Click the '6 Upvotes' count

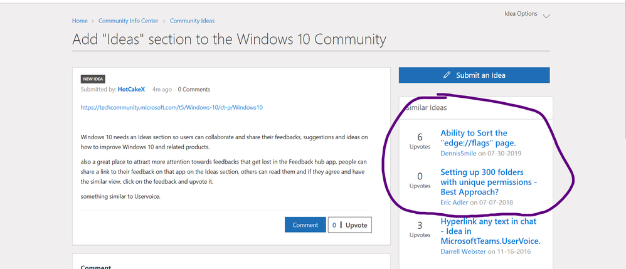pos(420,141)
